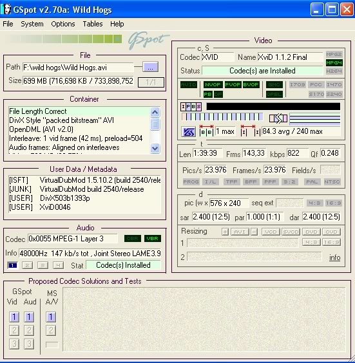Click the blue VGS stream scan icon
355x363 pixels.
click(x=188, y=132)
